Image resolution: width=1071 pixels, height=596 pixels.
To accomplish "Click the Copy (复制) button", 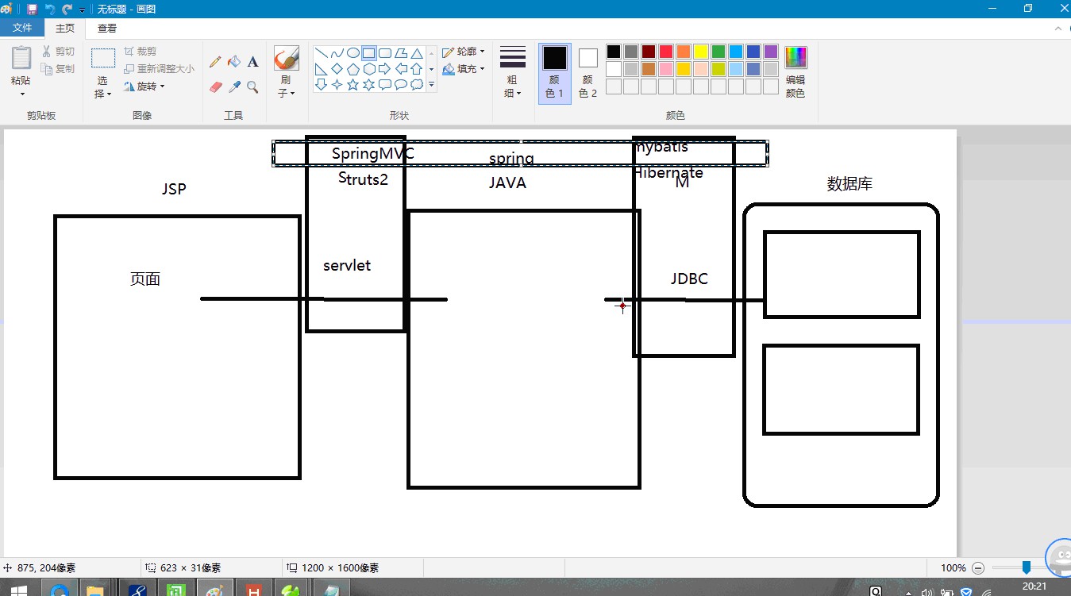I will pos(59,69).
